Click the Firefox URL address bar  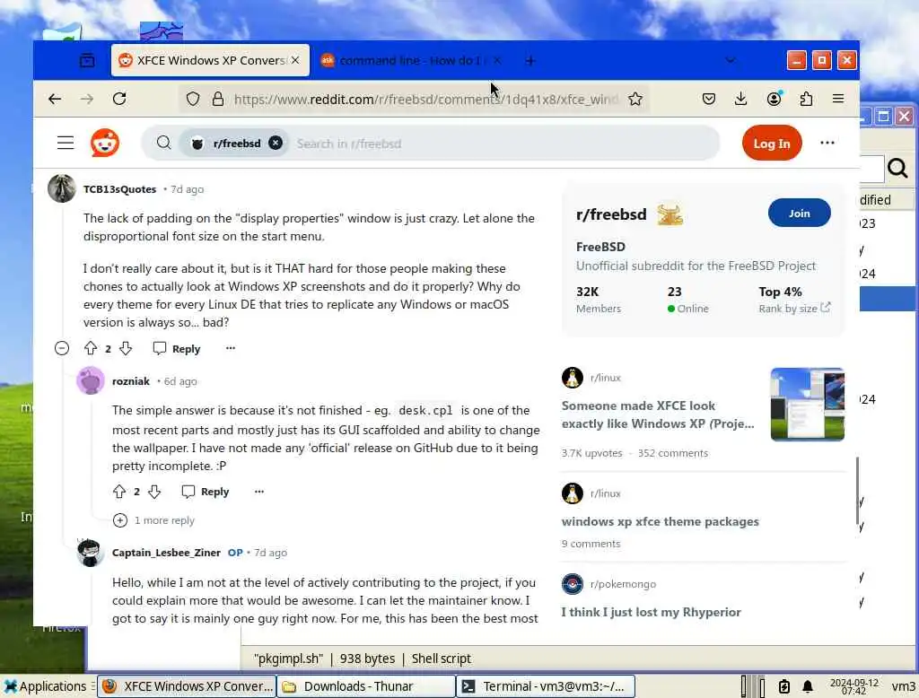coord(424,99)
